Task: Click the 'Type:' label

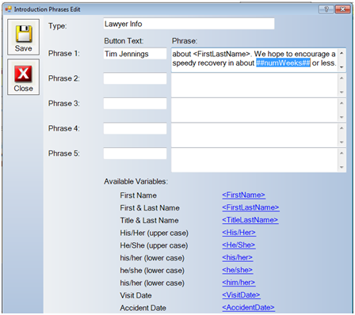Action: [x=57, y=26]
